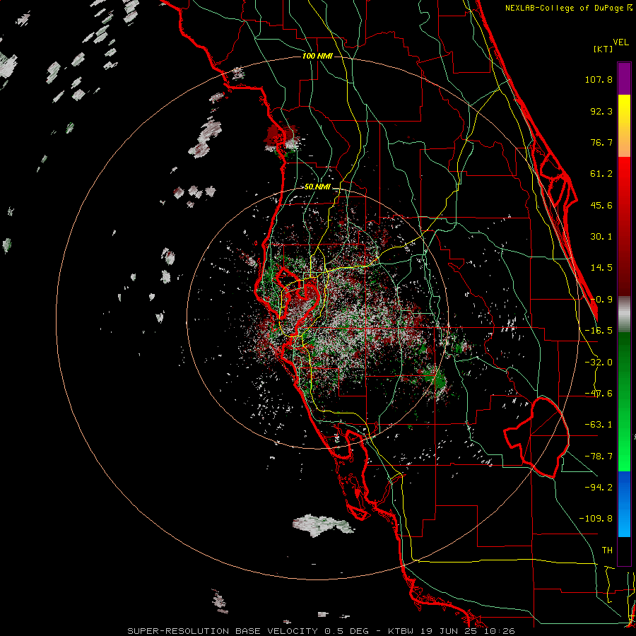Click the 92.3 velocity scale value
Screen dimensions: 636x636
pos(601,111)
